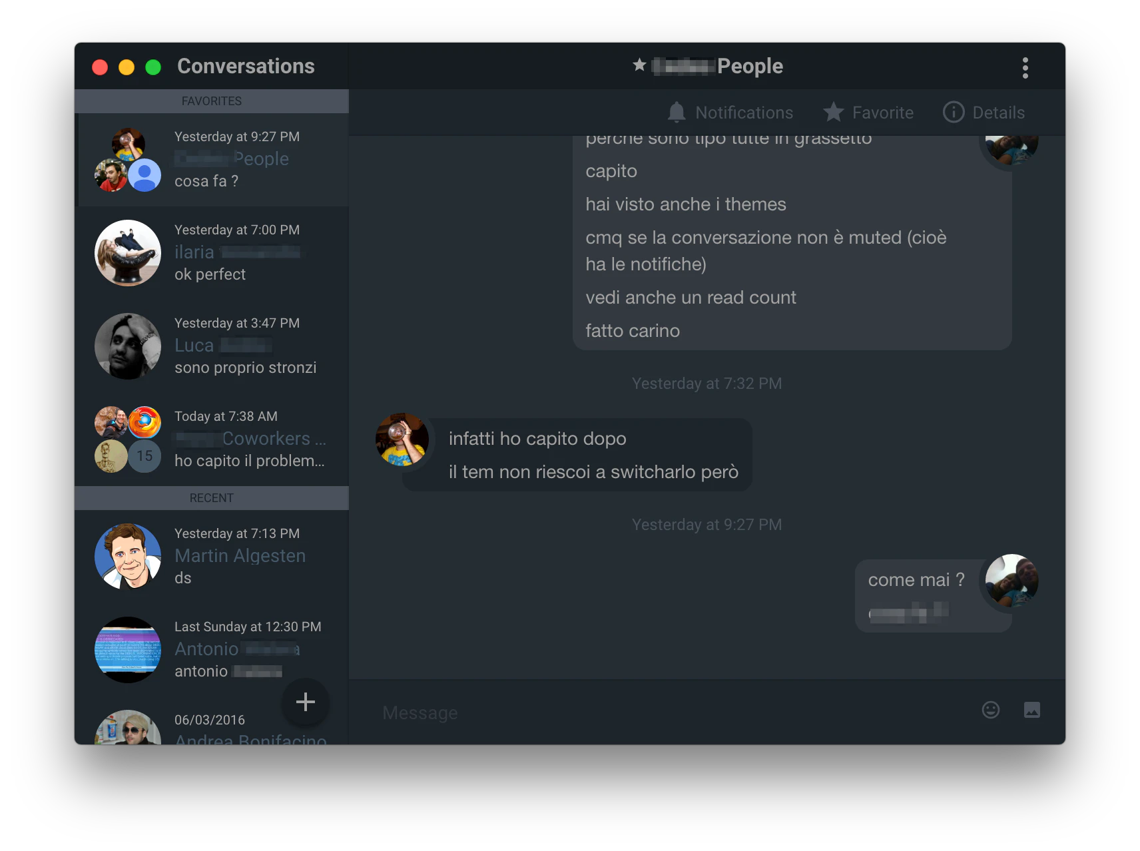Click the "hai visto anche i themes" message
The height and width of the screenshot is (851, 1140).
(x=686, y=204)
